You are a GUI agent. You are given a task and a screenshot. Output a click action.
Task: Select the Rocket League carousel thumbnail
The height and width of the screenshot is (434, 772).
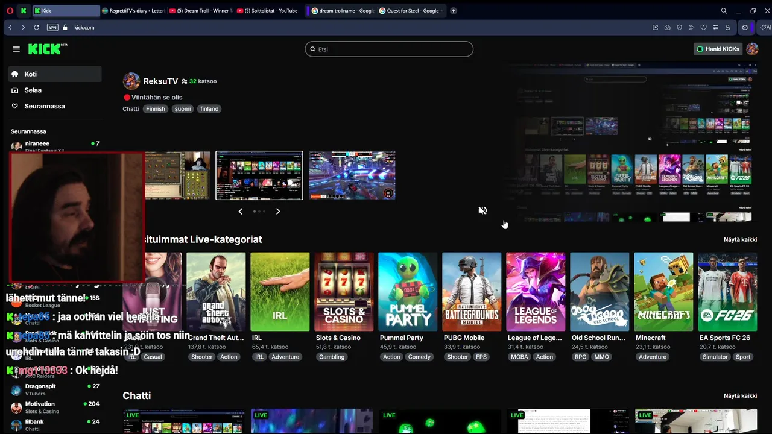352,175
